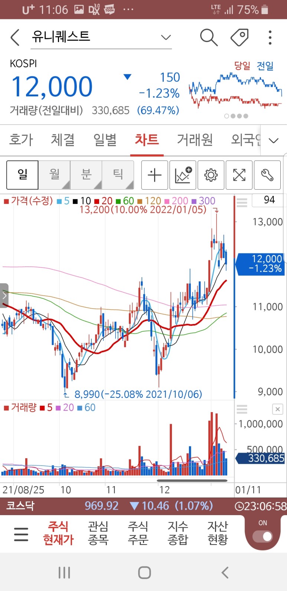Expand chart to fullscreen icon
This screenshot has height=591, width=287.
[x=239, y=175]
